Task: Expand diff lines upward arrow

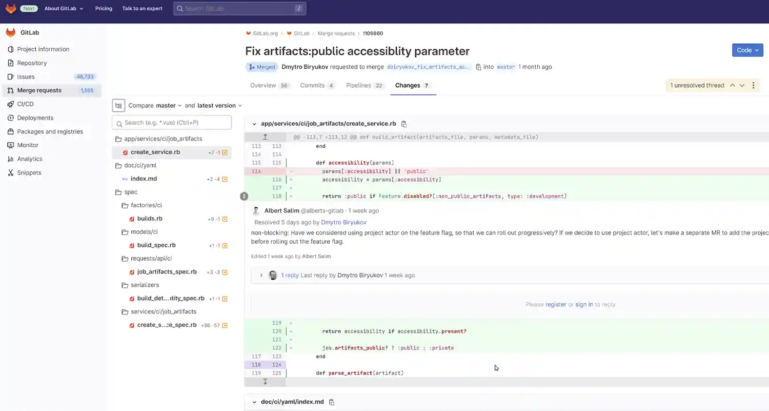Action: pyautogui.click(x=265, y=137)
